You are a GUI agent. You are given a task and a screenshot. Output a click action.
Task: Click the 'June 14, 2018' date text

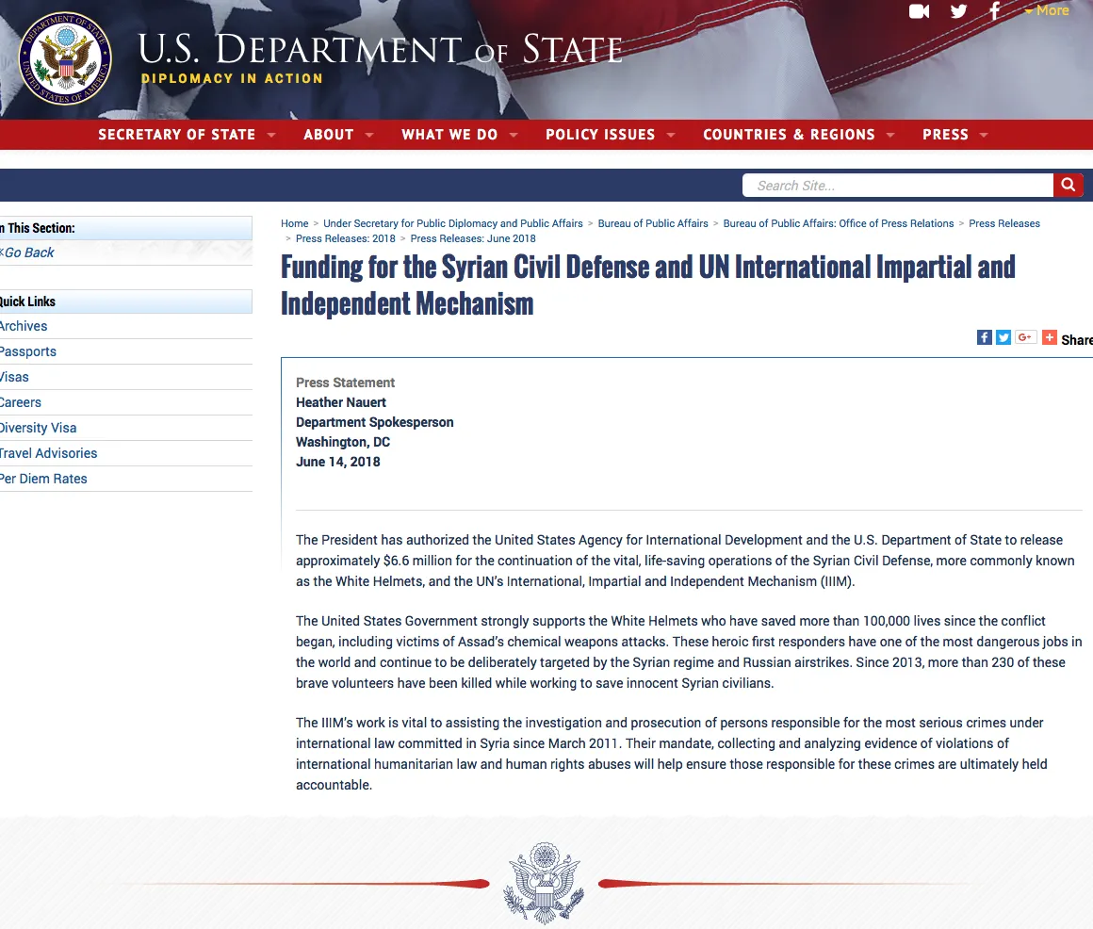(338, 462)
